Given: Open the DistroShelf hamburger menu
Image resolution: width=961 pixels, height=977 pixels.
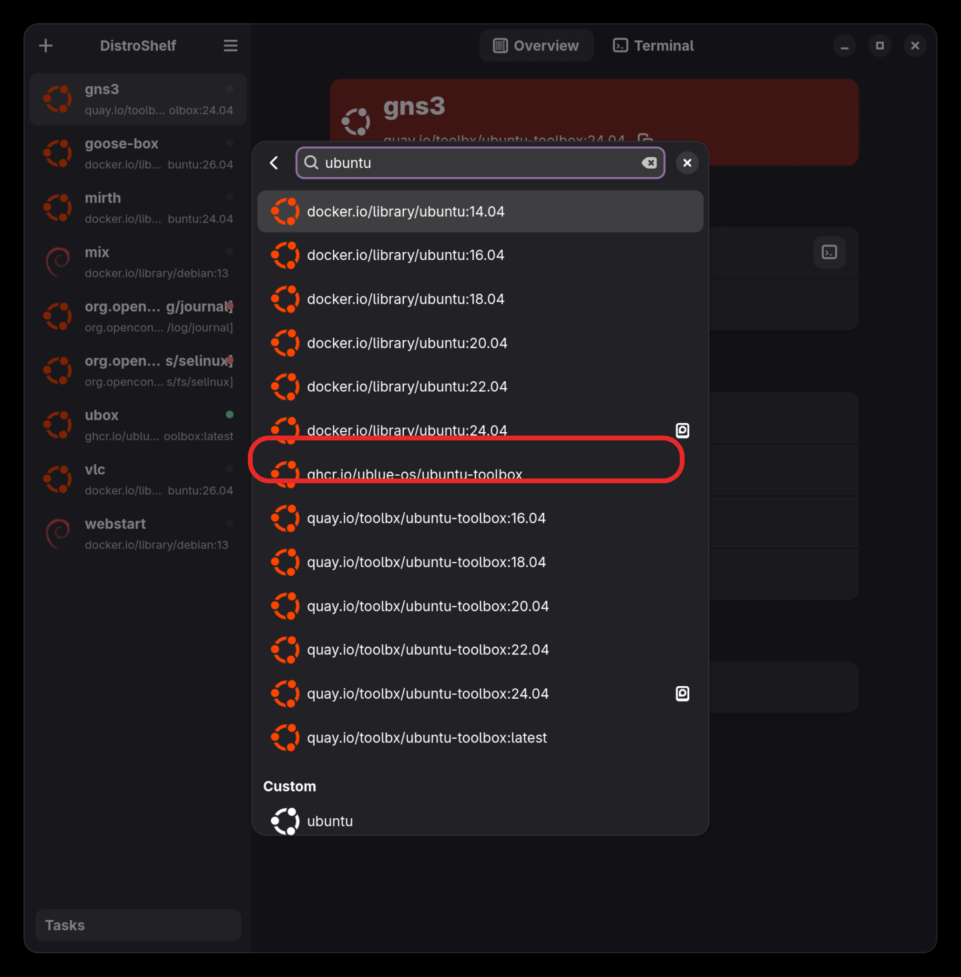Looking at the screenshot, I should pos(231,46).
